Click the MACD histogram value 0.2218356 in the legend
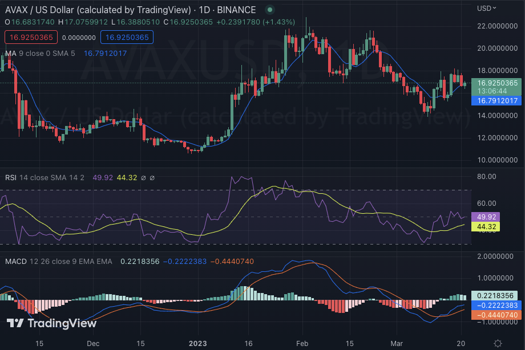The image size is (525, 350). 140,261
